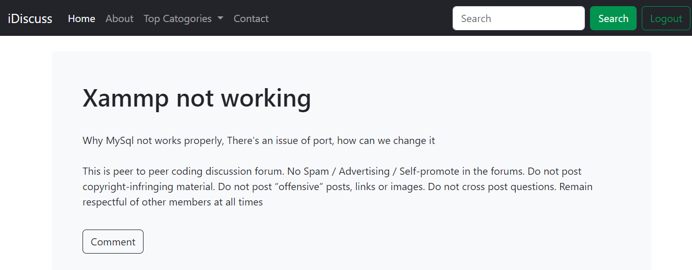Click blank gray card area right of Comment

pos(359,242)
